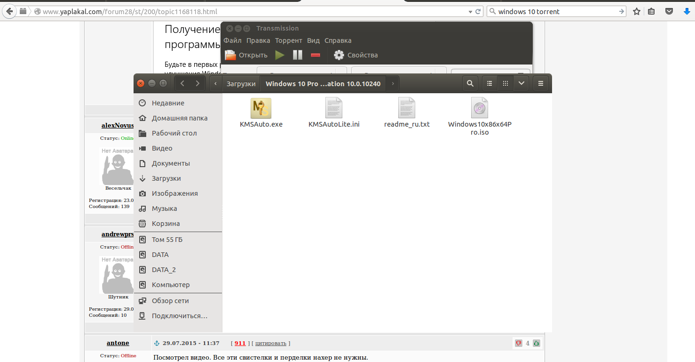Open the URL history dropdown arrow

click(470, 11)
